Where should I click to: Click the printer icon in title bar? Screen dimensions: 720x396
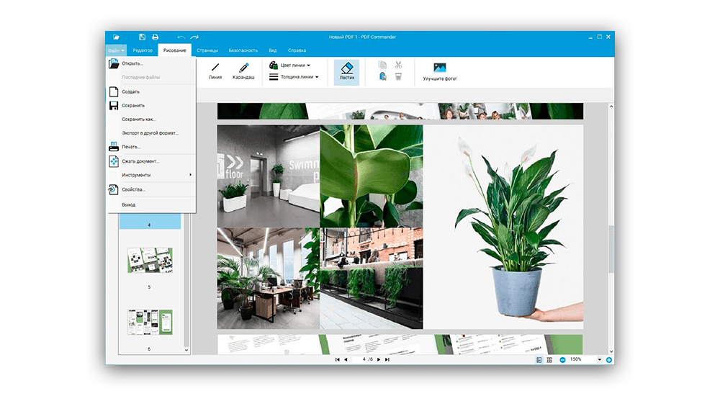(x=155, y=37)
